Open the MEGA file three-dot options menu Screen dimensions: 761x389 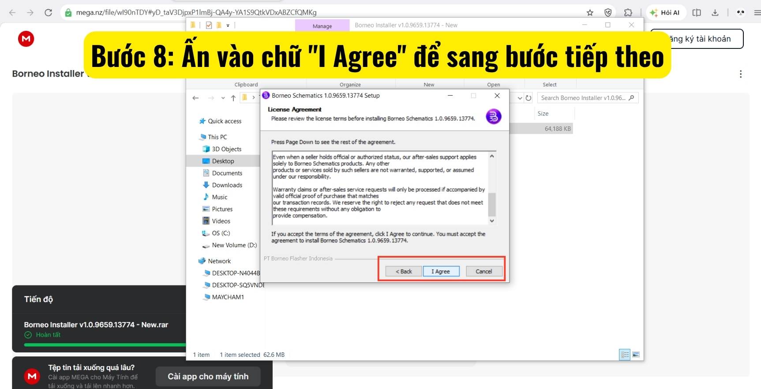click(741, 74)
